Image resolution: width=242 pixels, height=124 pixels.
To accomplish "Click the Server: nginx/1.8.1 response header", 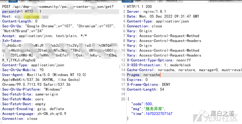I will 146,12.
